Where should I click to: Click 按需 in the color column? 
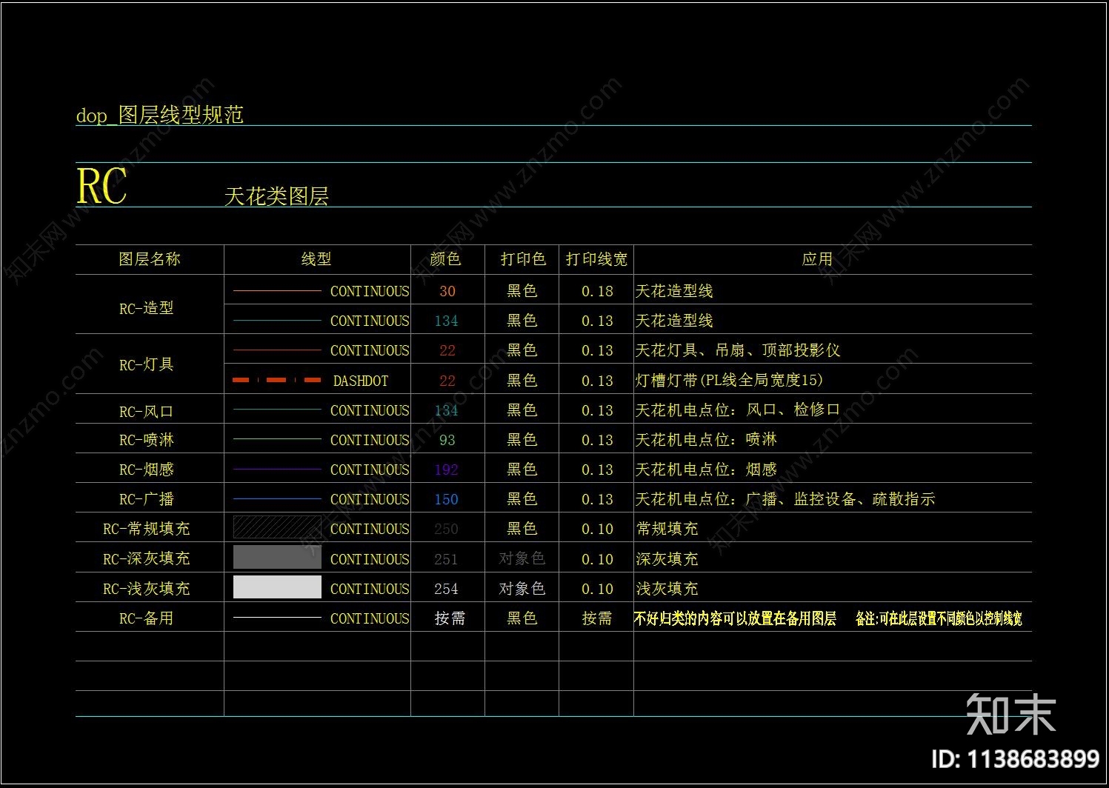(x=450, y=618)
